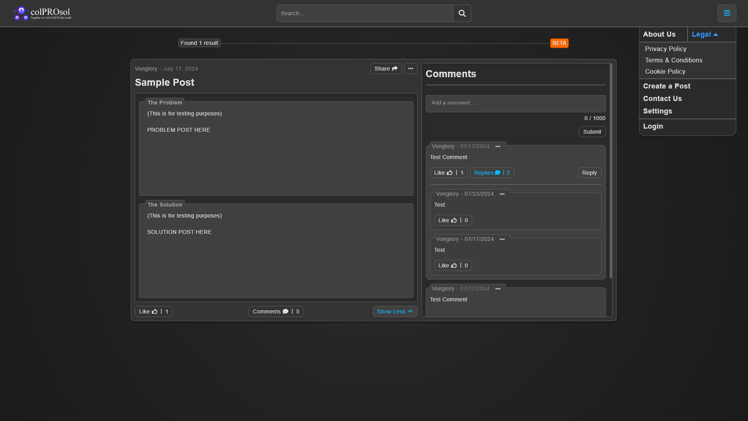Open options for first Test Comment 07/17/2024
Image resolution: width=748 pixels, height=421 pixels.
point(498,147)
